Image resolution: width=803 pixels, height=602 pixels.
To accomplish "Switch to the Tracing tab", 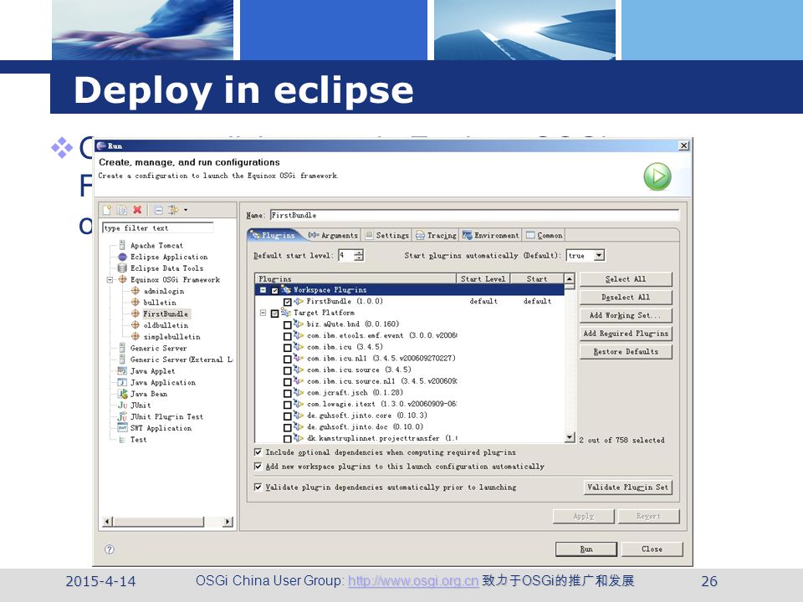I will (436, 235).
